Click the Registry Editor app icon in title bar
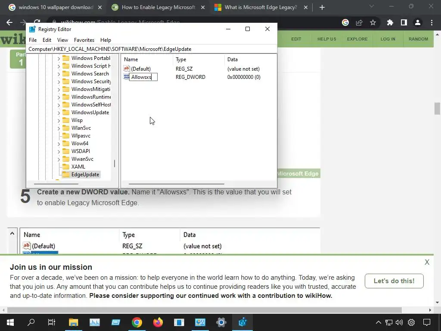Image resolution: width=441 pixels, height=331 pixels. pyautogui.click(x=32, y=29)
